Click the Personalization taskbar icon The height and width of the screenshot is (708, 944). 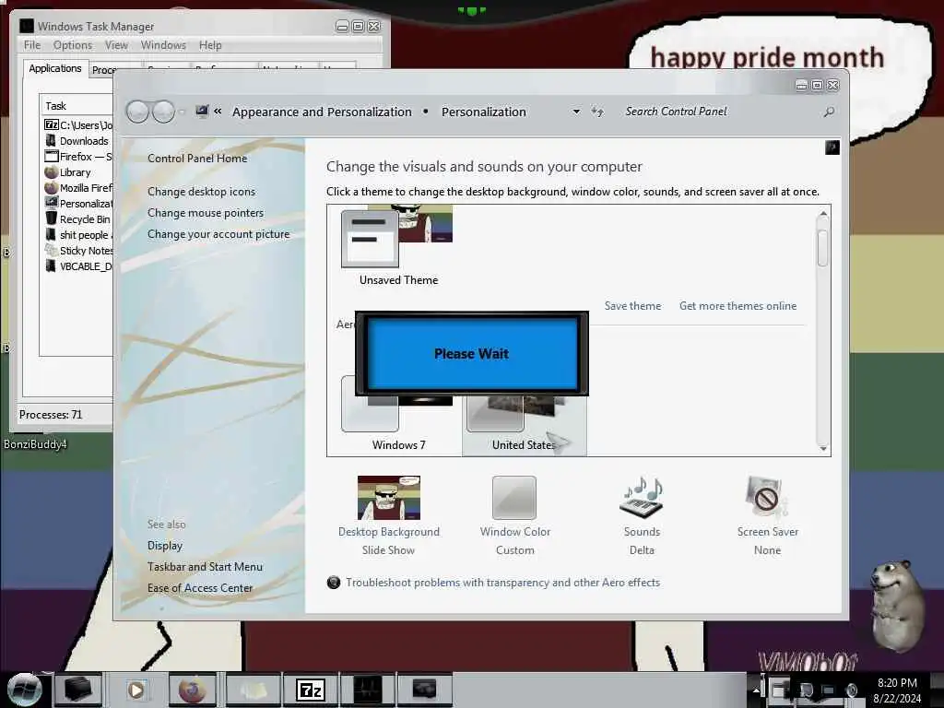click(x=424, y=690)
